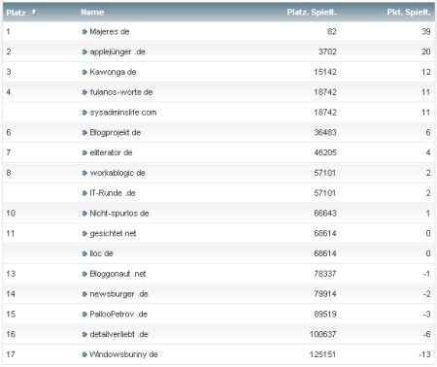
Task: Select Platz number 13 cell
Action: point(11,274)
